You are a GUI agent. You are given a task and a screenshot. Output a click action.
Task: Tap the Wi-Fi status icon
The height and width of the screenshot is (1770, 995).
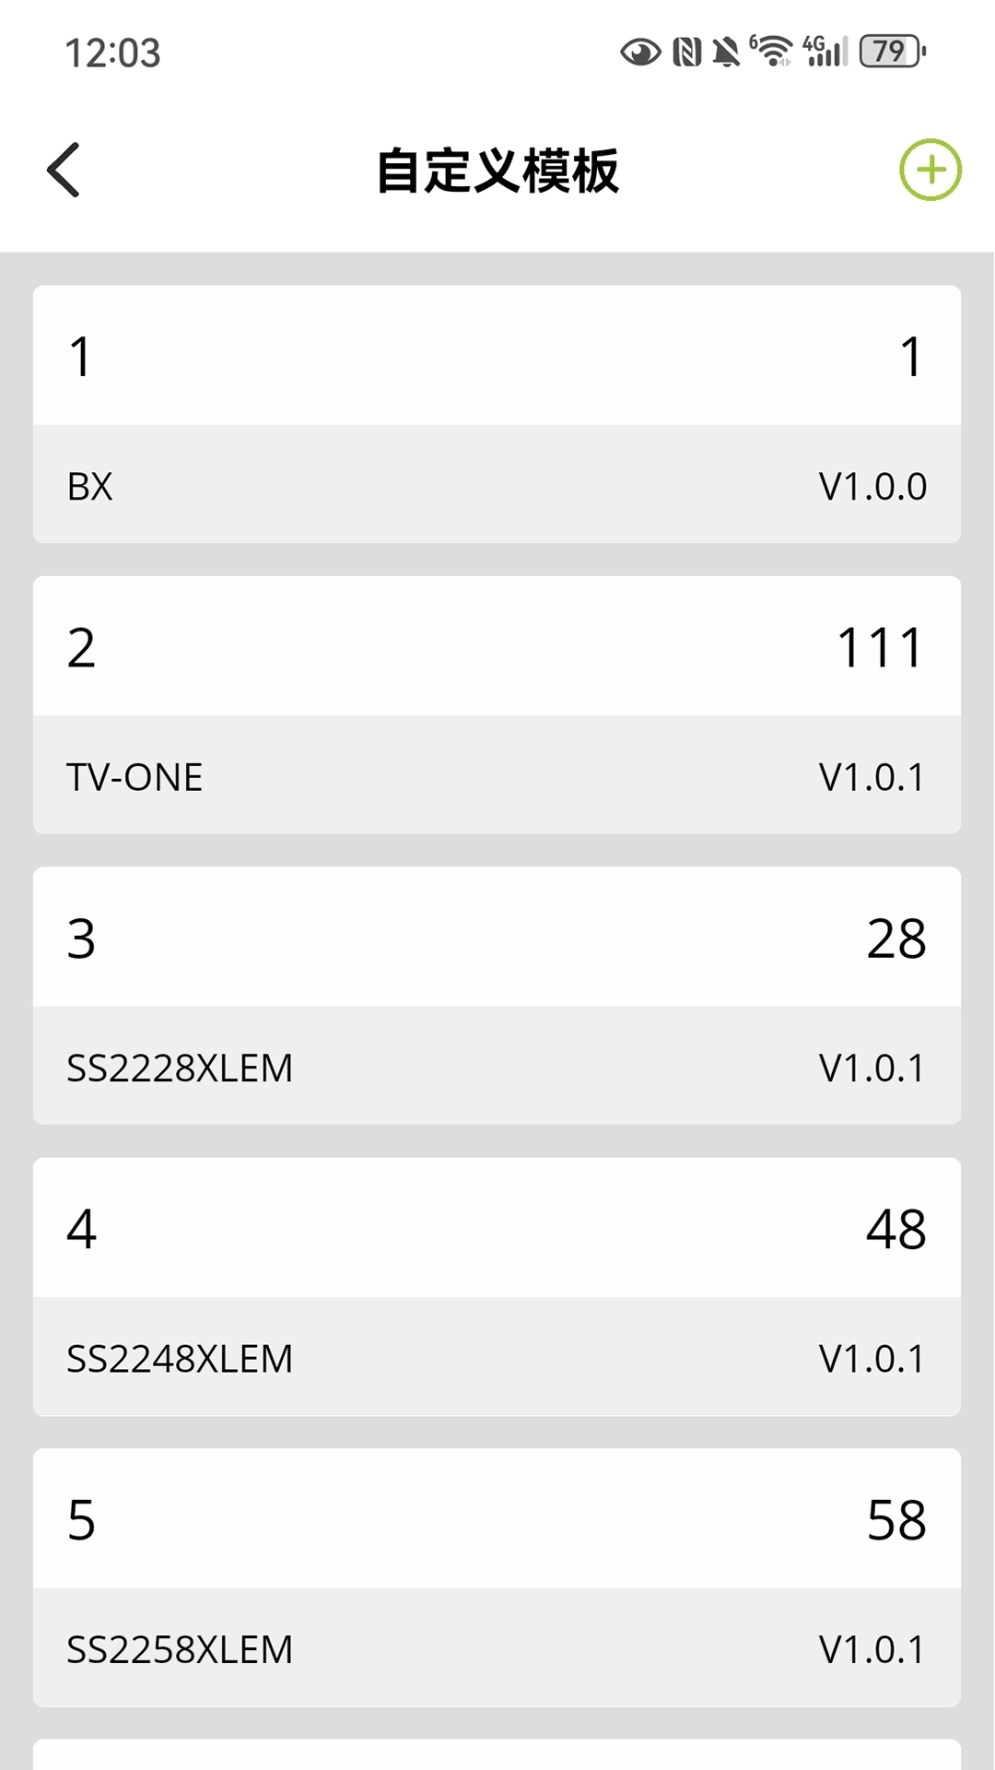[772, 51]
